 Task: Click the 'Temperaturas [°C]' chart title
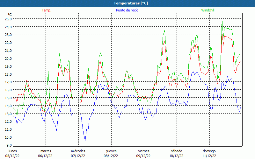click(x=131, y=3)
